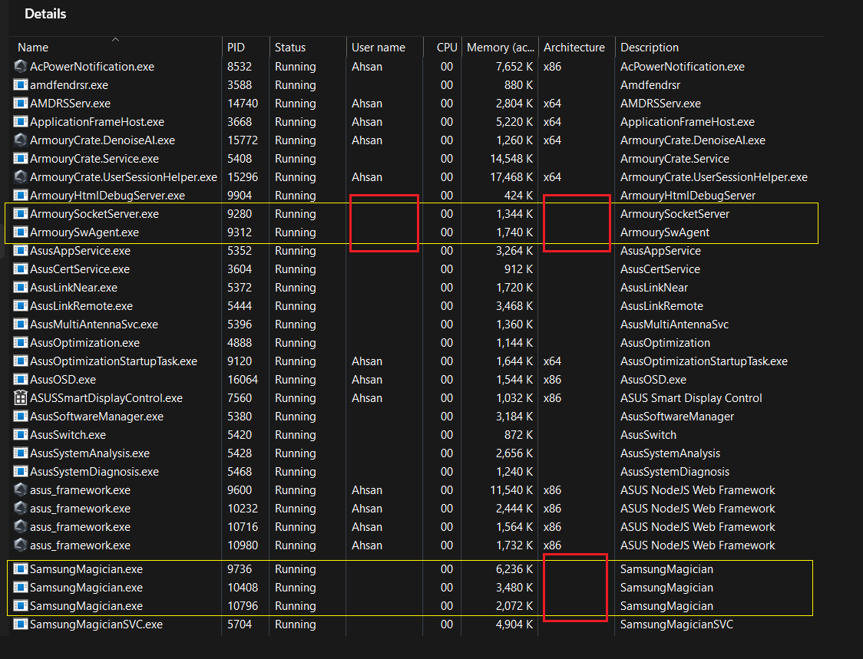Click the AsusSystemAnalysis.exe icon
Viewport: 863px width, 659px height.
[21, 453]
